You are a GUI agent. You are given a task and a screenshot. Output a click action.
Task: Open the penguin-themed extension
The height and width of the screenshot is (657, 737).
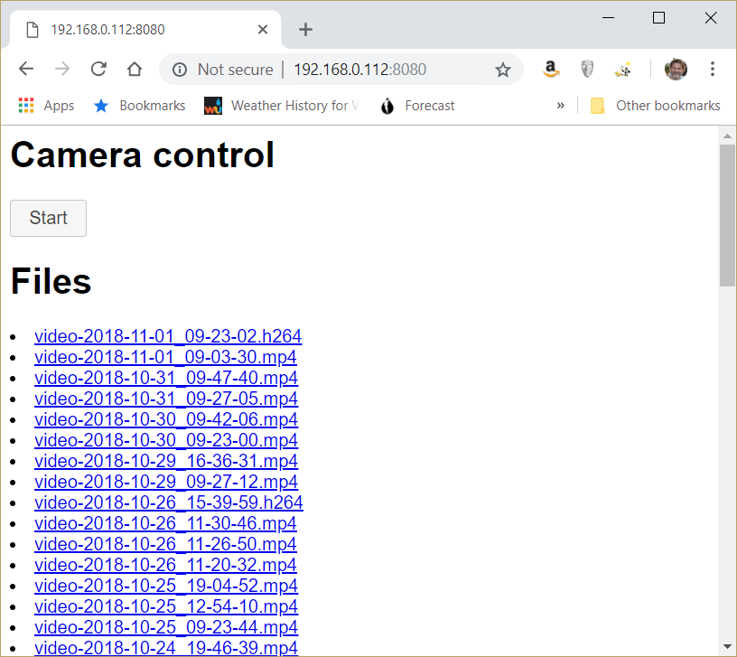(x=622, y=69)
